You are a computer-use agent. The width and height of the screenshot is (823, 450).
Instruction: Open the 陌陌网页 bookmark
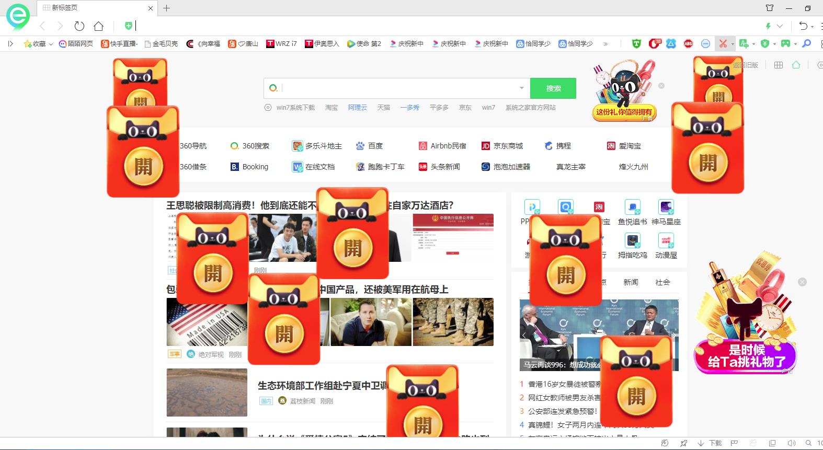point(76,44)
